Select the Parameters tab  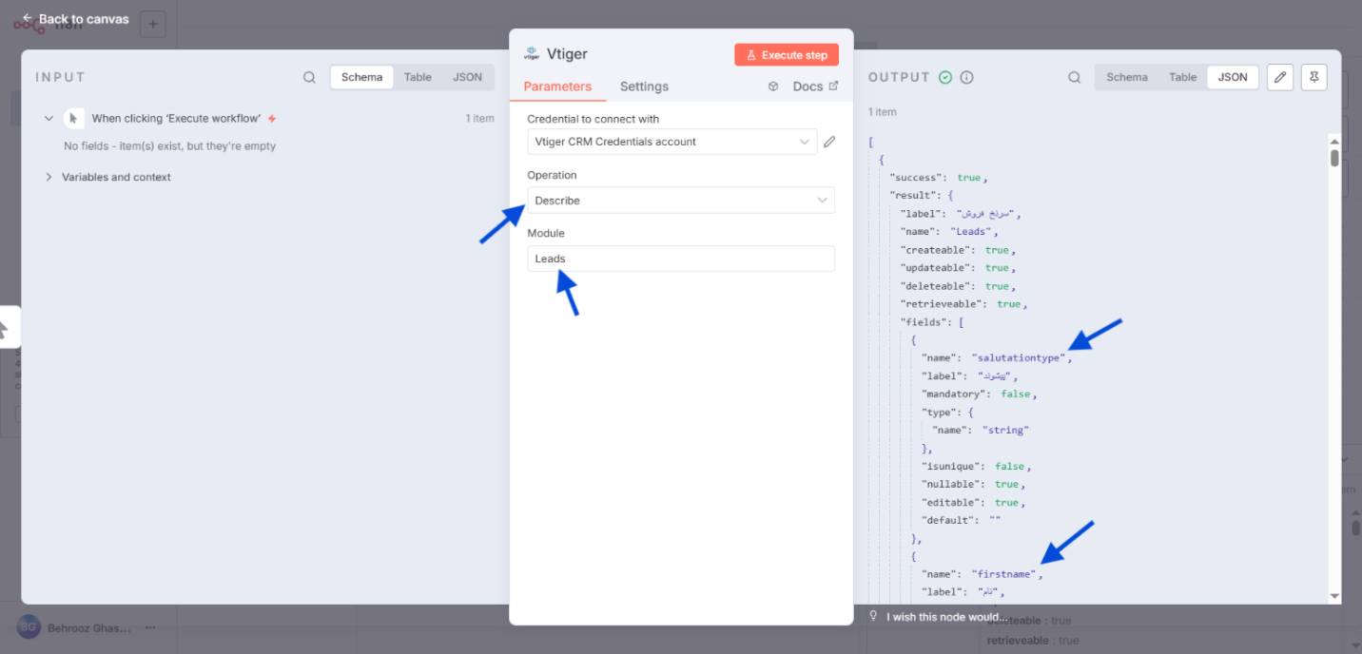coord(557,87)
